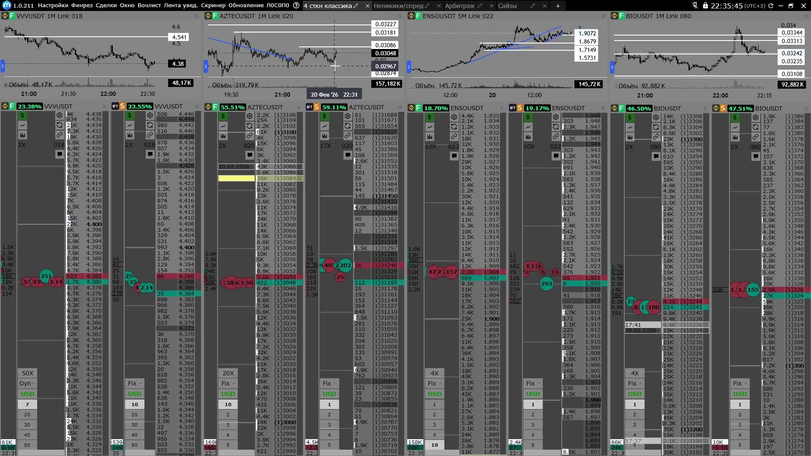This screenshot has width=811, height=456.
Task: Click line chart icon in AZTECUSDT spot panel
Action: click(x=324, y=126)
